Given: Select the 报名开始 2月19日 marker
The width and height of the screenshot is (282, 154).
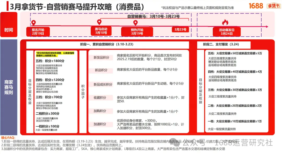Looking at the screenshot, I should (38, 31).
